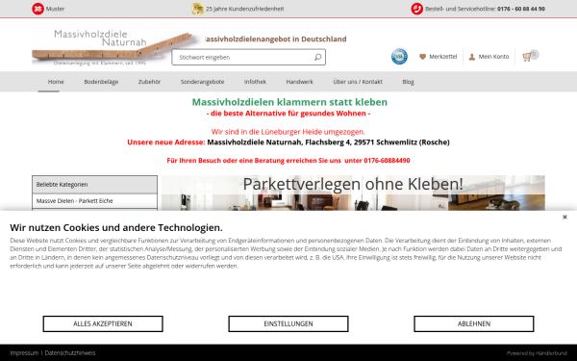This screenshot has width=577, height=361.
Task: Click the ALLES AKZEPTIEREN button
Action: [103, 323]
